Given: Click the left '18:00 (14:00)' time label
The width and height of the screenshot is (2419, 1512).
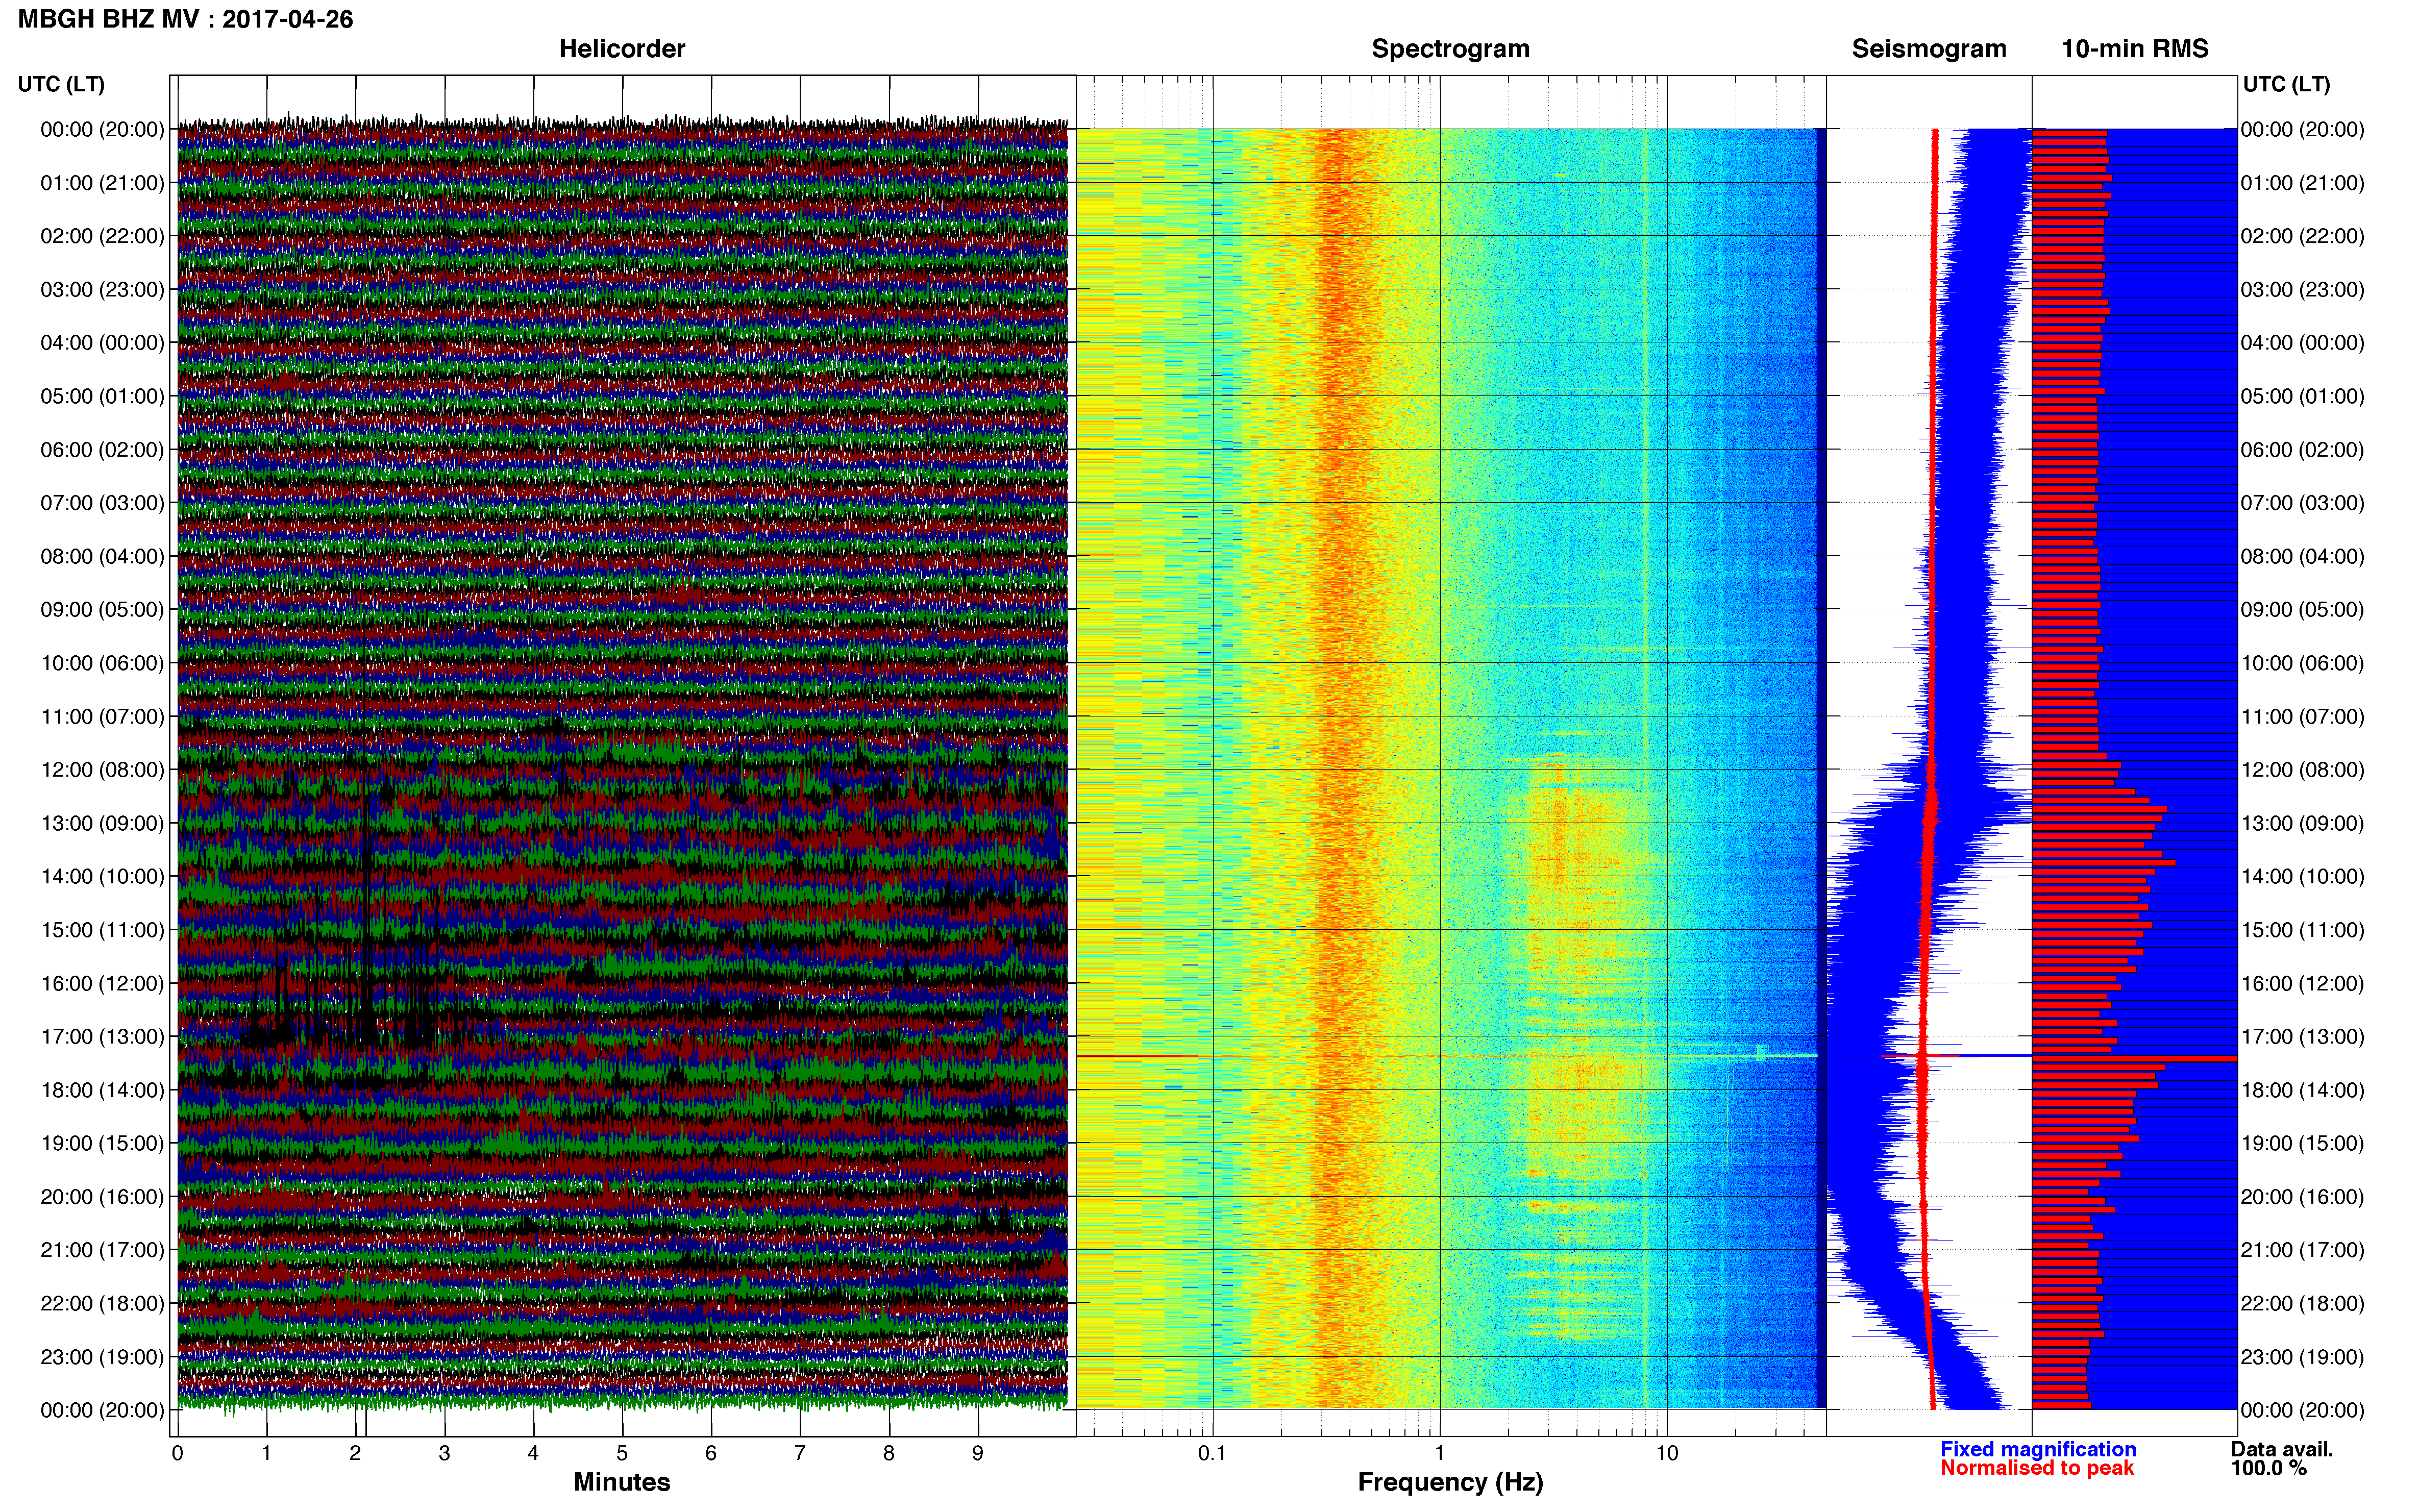Looking at the screenshot, I should click(x=102, y=1090).
